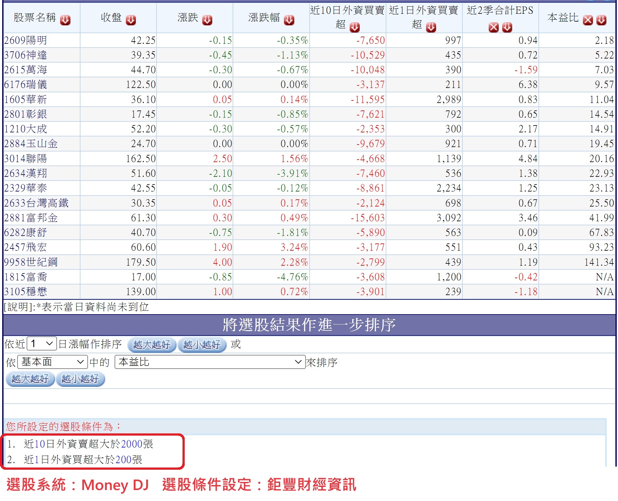Screen dimensions: 618x501
Task: Click sort arrow under 近1日外資買賣超
Action: [431, 28]
